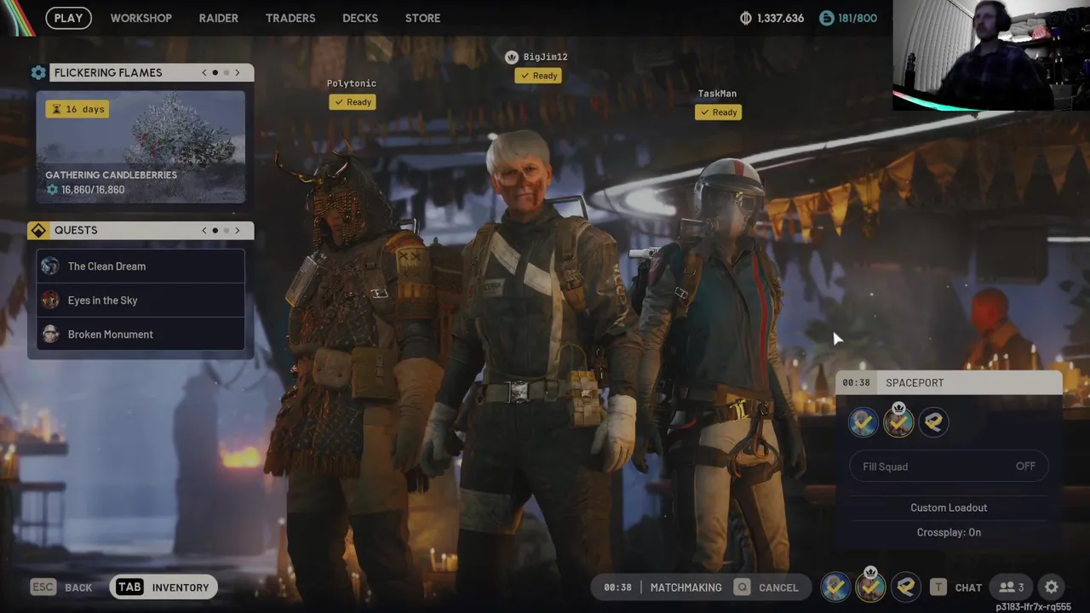
Task: Click crowned squad leader icon in Spaceport panel
Action: [898, 421]
